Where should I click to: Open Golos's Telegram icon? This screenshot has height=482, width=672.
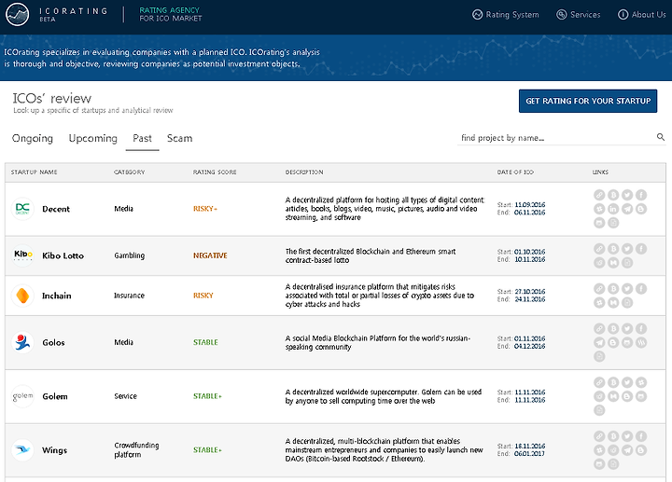pyautogui.click(x=599, y=342)
